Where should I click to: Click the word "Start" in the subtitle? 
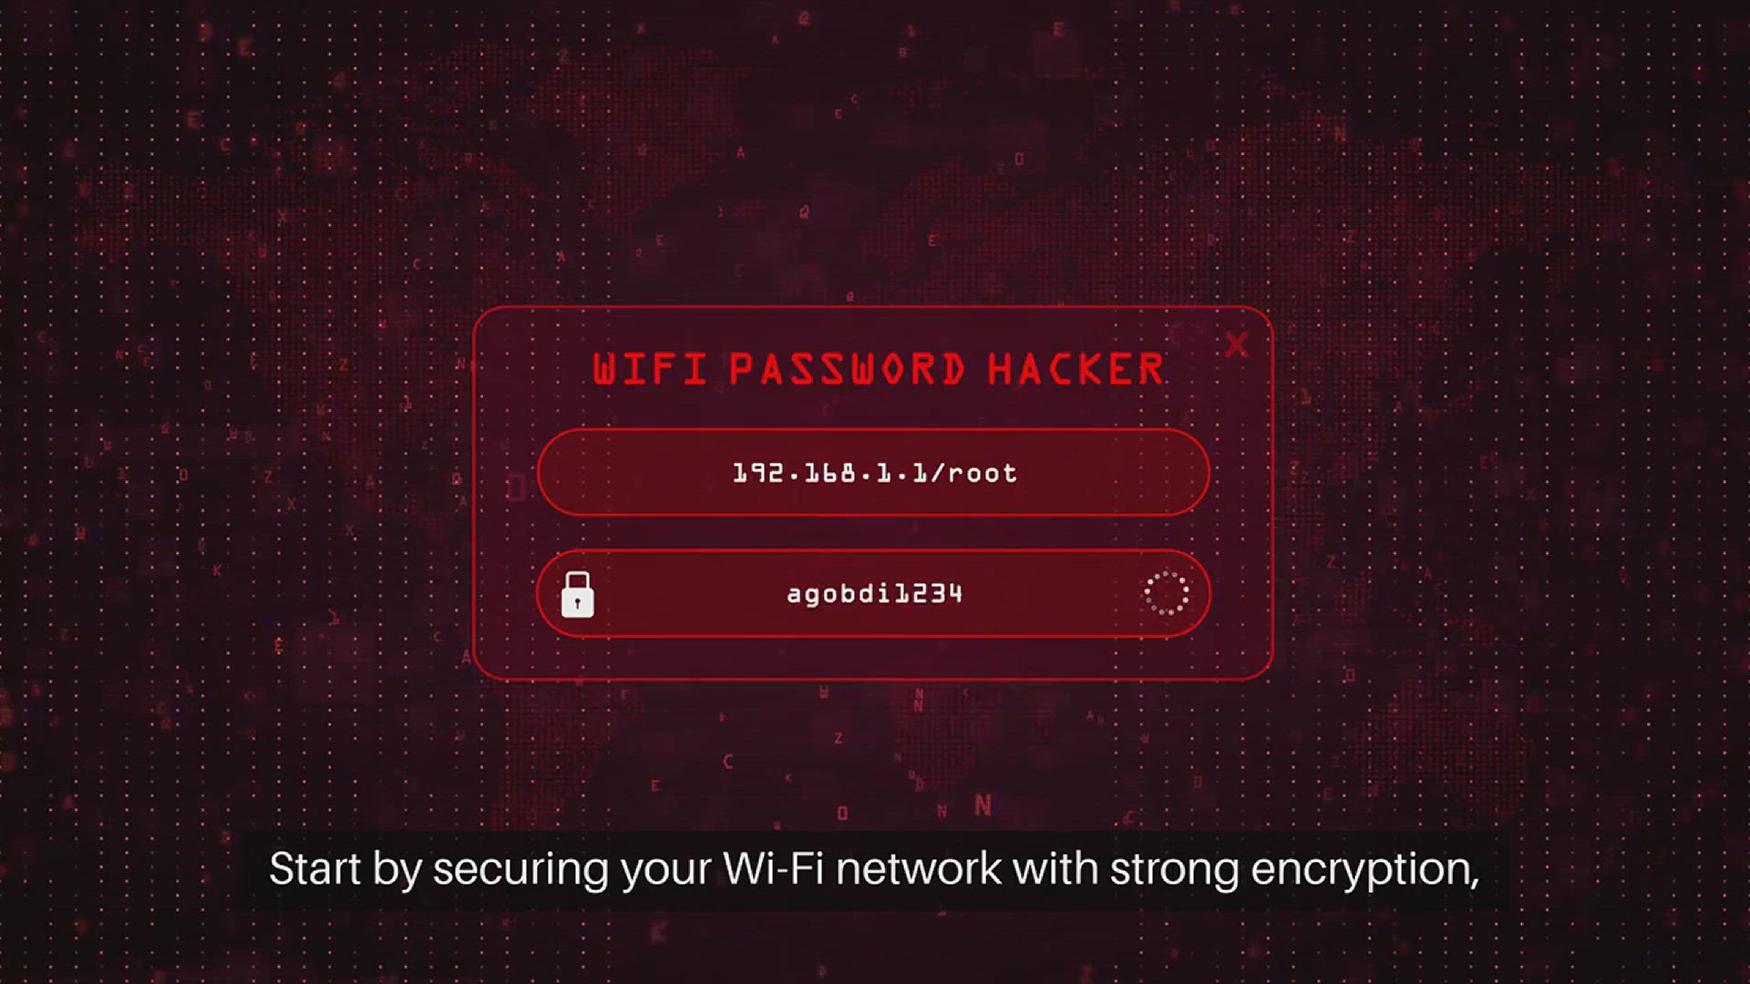pyautogui.click(x=315, y=869)
